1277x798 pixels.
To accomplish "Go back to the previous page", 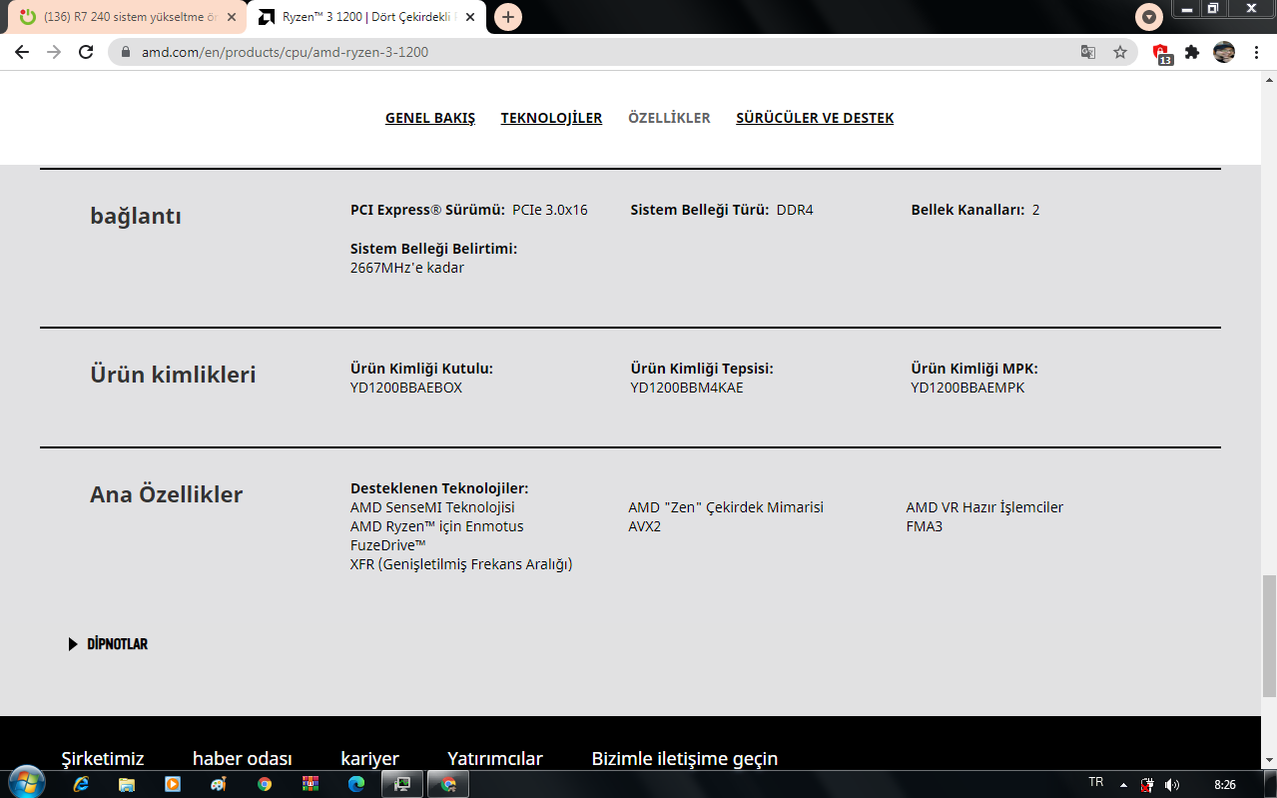I will [x=22, y=52].
